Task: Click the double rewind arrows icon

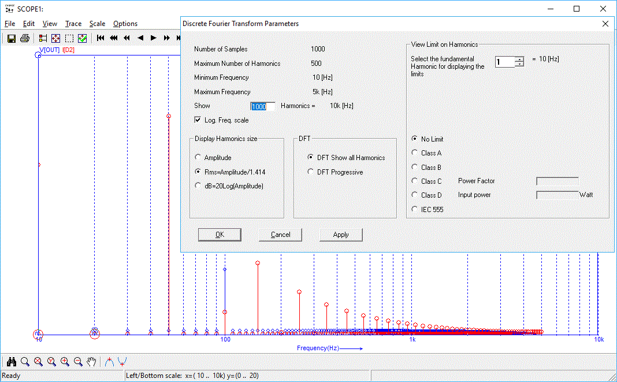Action: click(x=127, y=38)
